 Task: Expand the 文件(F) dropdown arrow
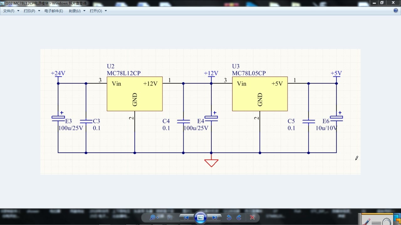point(18,11)
